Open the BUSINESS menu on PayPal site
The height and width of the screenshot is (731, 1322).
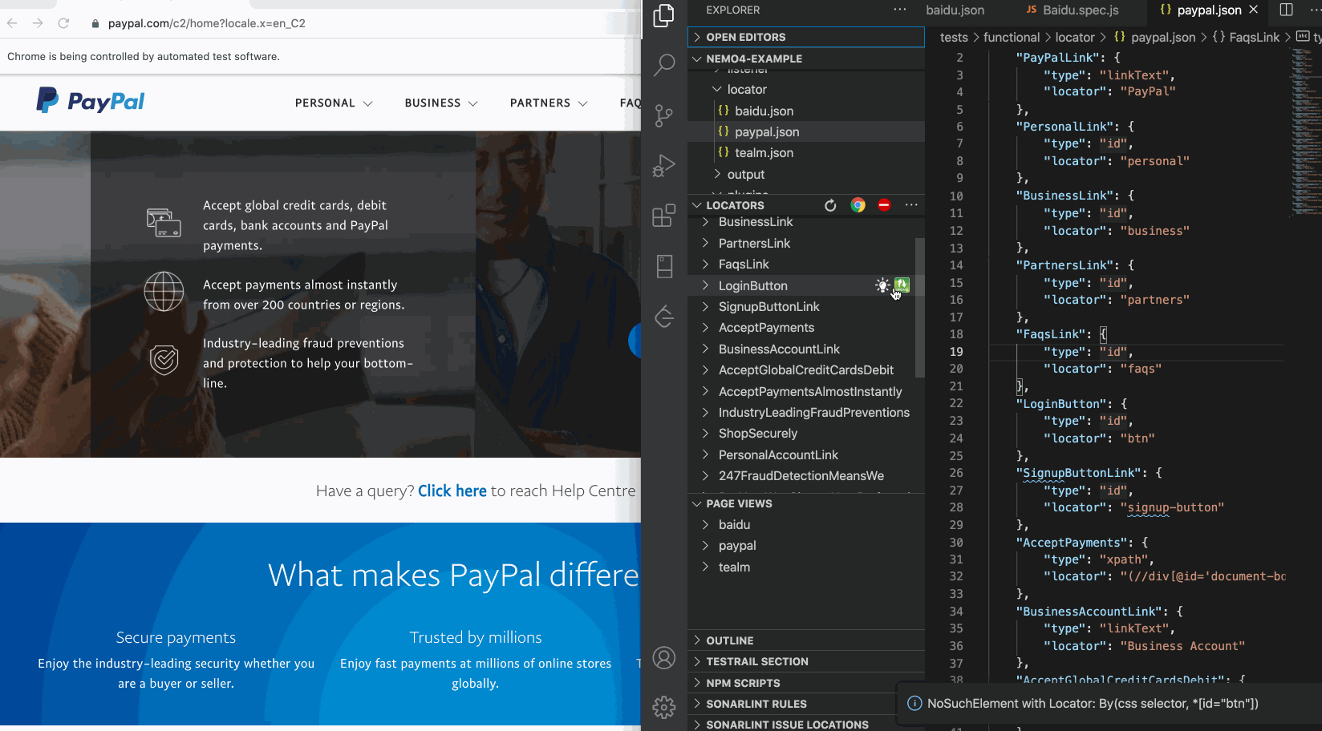pyautogui.click(x=441, y=103)
